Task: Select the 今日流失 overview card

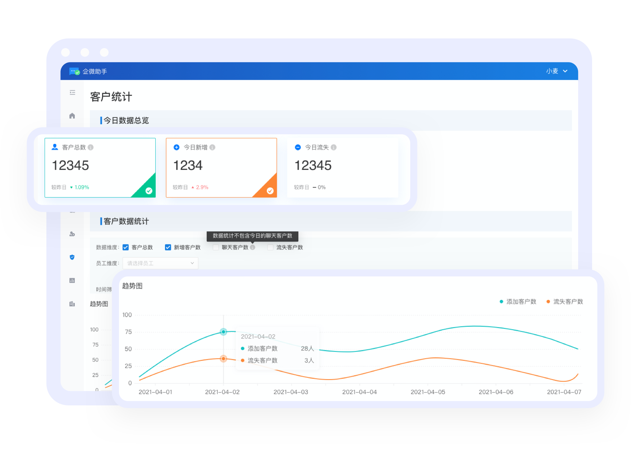Action: 343,168
